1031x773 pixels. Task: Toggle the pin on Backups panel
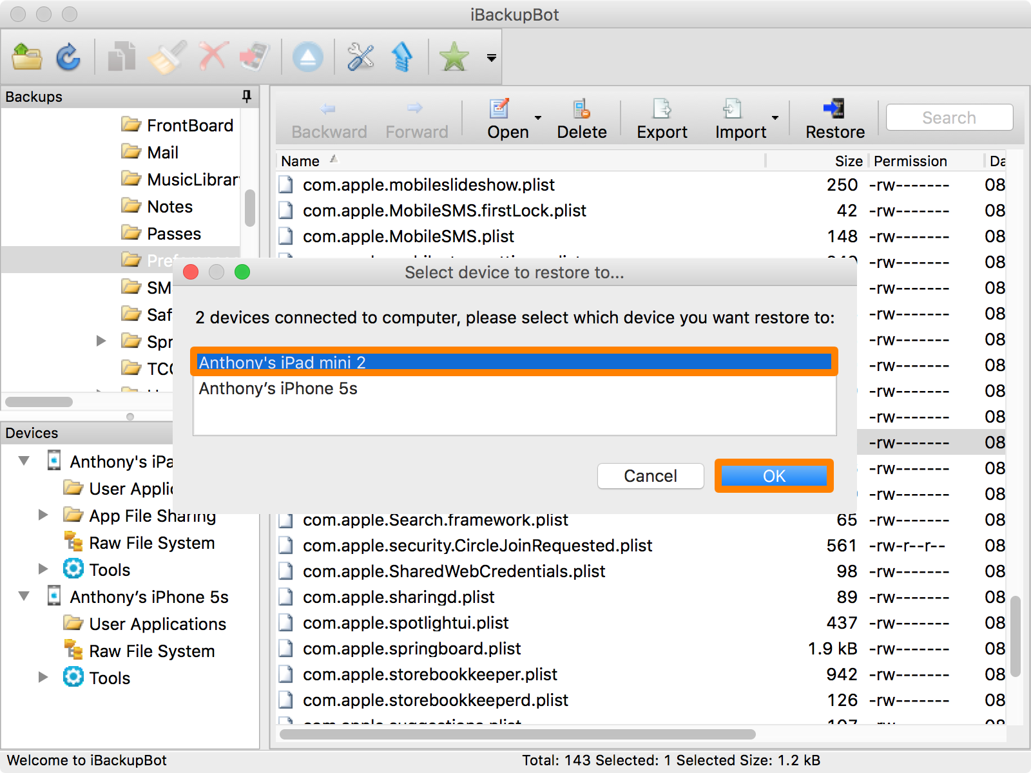tap(247, 97)
